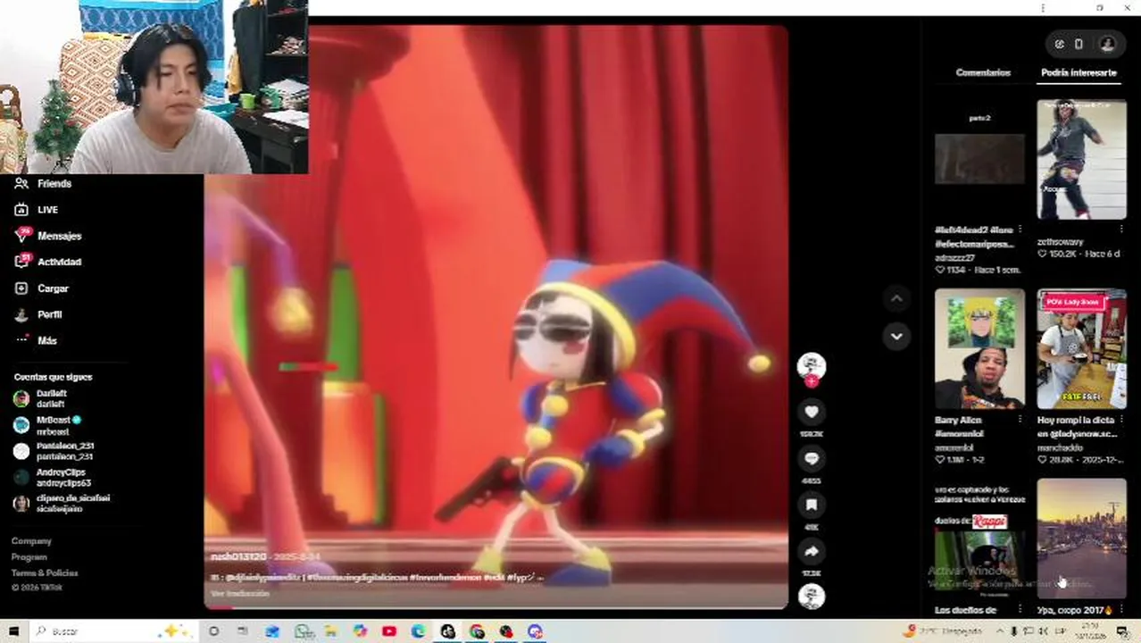Go to the next video using the down chevron
Viewport: 1141px width, 643px height.
[896, 336]
